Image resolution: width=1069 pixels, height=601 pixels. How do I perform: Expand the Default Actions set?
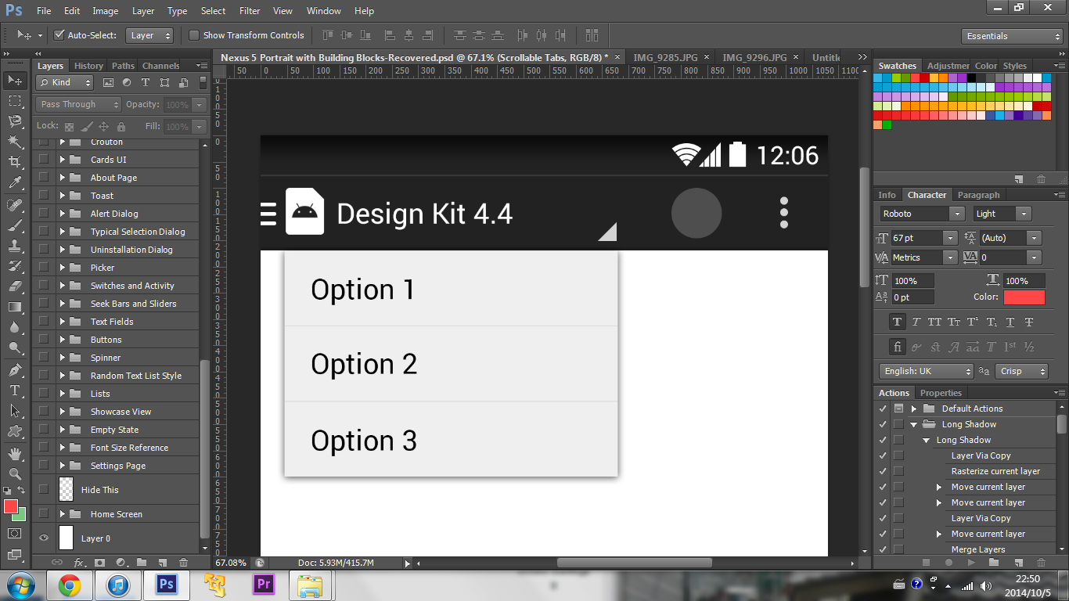pos(913,408)
